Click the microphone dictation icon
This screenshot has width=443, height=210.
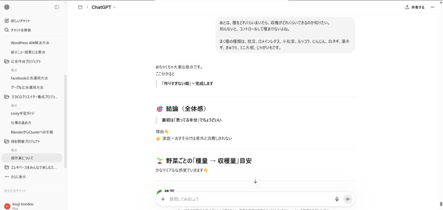point(337,199)
